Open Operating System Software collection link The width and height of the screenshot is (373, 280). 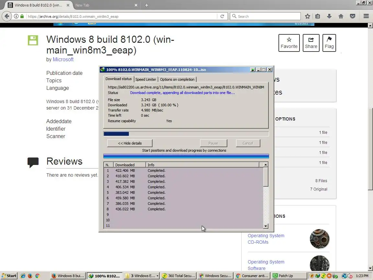coord(266,265)
